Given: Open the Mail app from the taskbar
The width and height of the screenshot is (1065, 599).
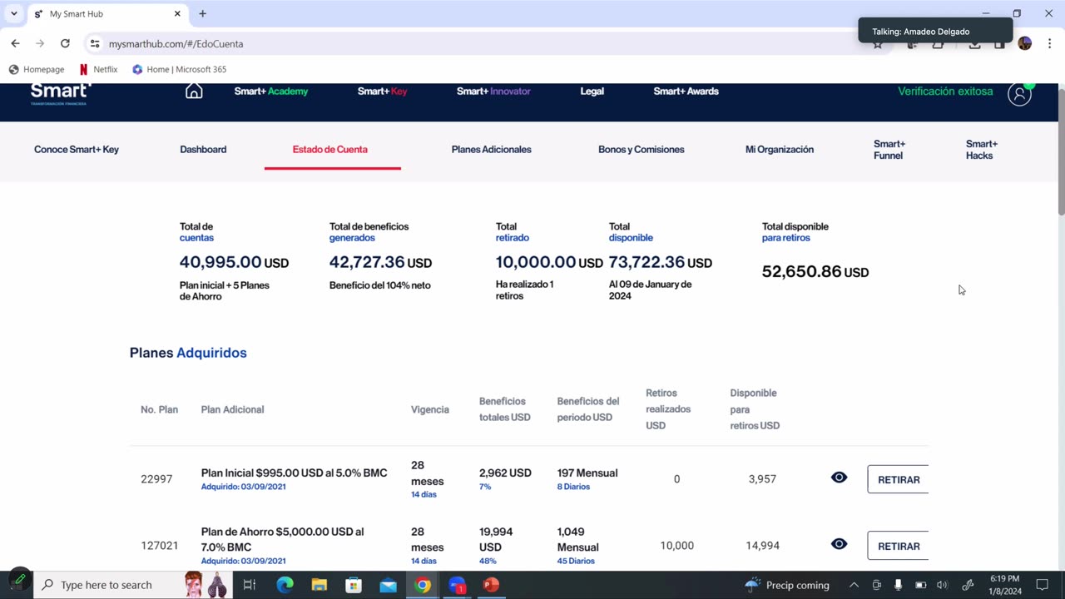Looking at the screenshot, I should click(x=389, y=585).
